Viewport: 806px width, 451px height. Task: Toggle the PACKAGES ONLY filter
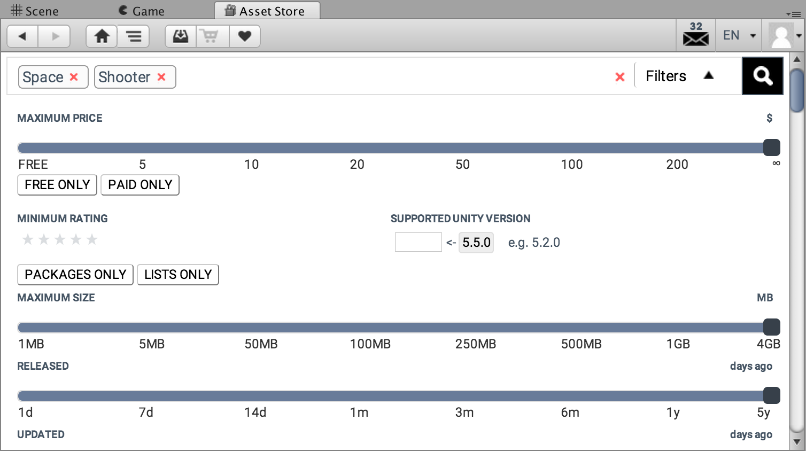[x=75, y=275]
